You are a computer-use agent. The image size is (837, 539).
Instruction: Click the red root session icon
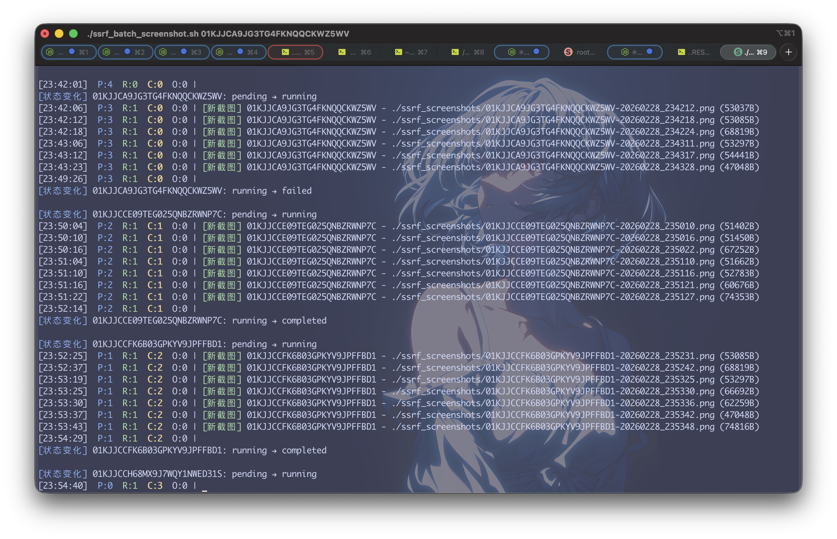568,52
